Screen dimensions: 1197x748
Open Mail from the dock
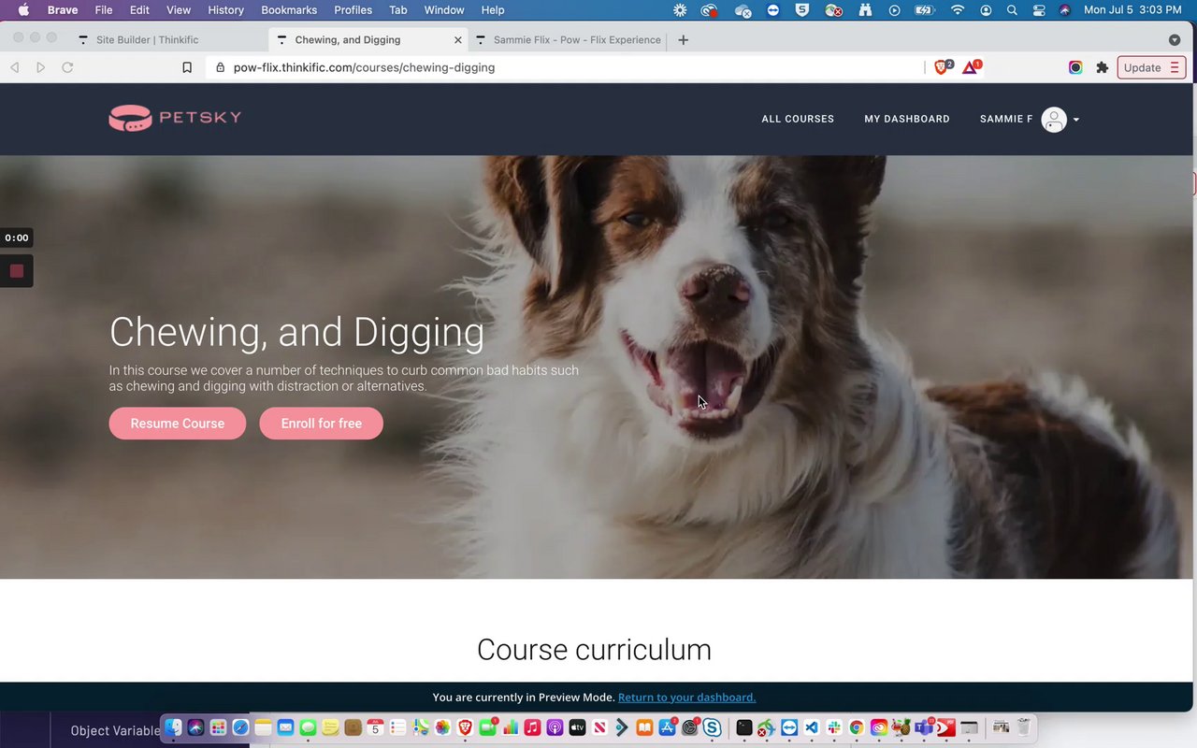(285, 727)
